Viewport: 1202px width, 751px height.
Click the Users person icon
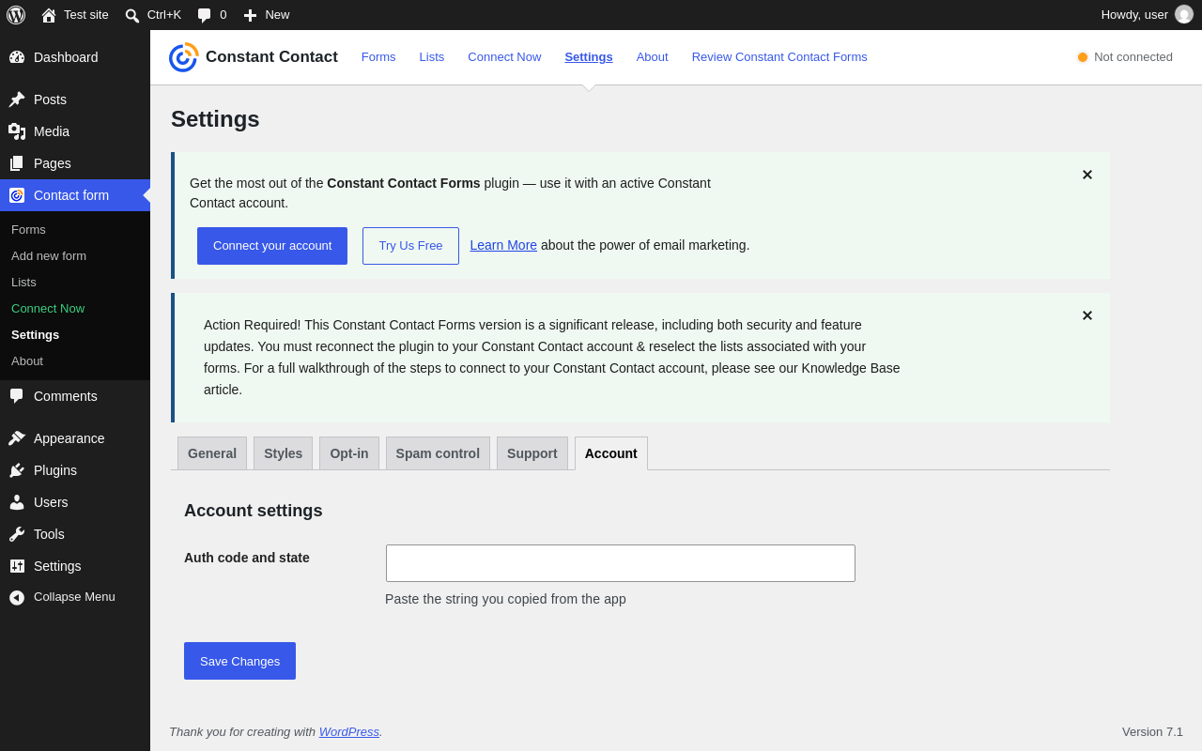tap(17, 502)
